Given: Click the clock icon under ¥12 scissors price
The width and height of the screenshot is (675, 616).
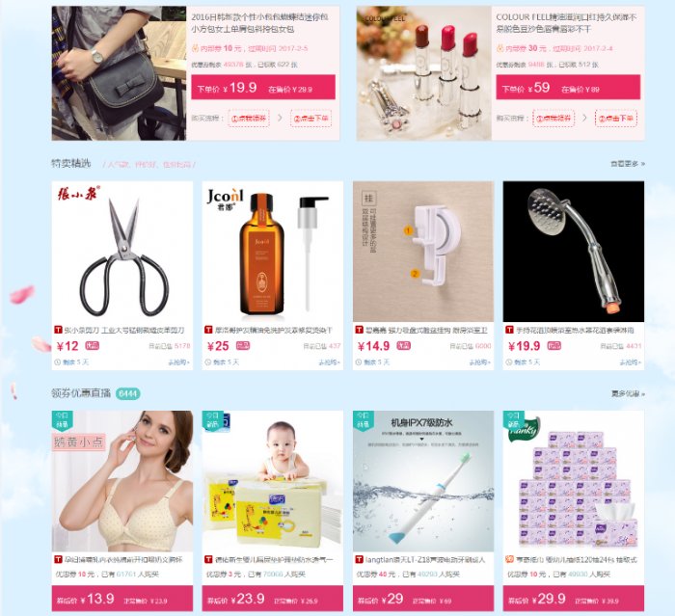Looking at the screenshot, I should (57, 362).
